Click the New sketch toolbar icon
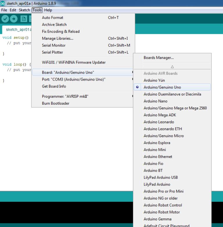Screen dimensions: 223x227 point(24,19)
